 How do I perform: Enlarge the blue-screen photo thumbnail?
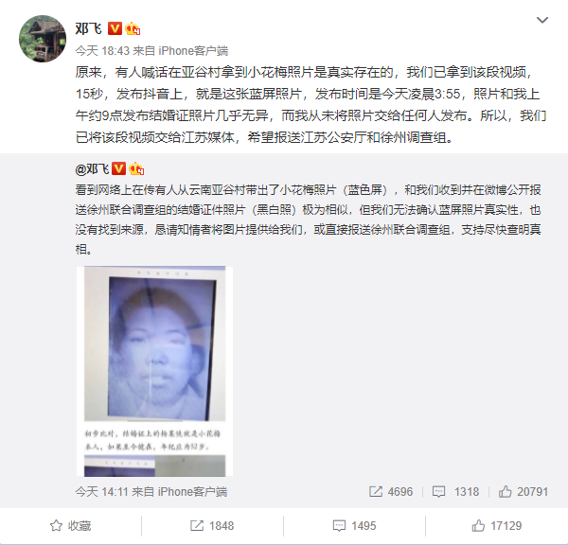click(x=154, y=371)
